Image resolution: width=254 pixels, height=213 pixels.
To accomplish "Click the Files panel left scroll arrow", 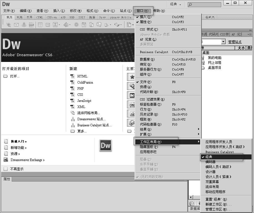I will (x=191, y=197).
